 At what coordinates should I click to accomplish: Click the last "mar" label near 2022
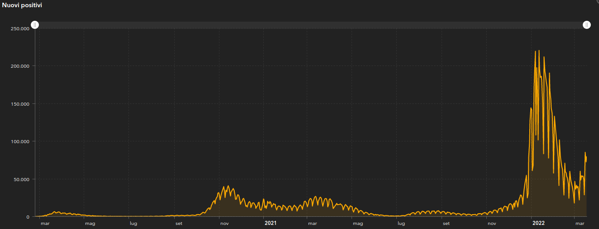(x=580, y=223)
